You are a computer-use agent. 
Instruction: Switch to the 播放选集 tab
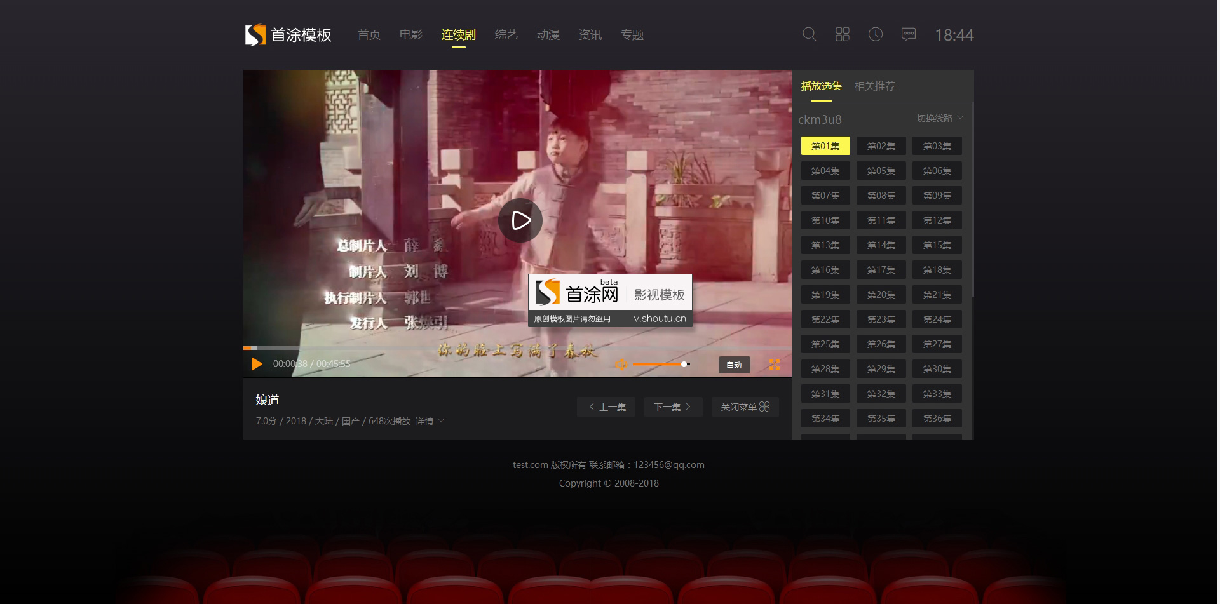coord(822,86)
